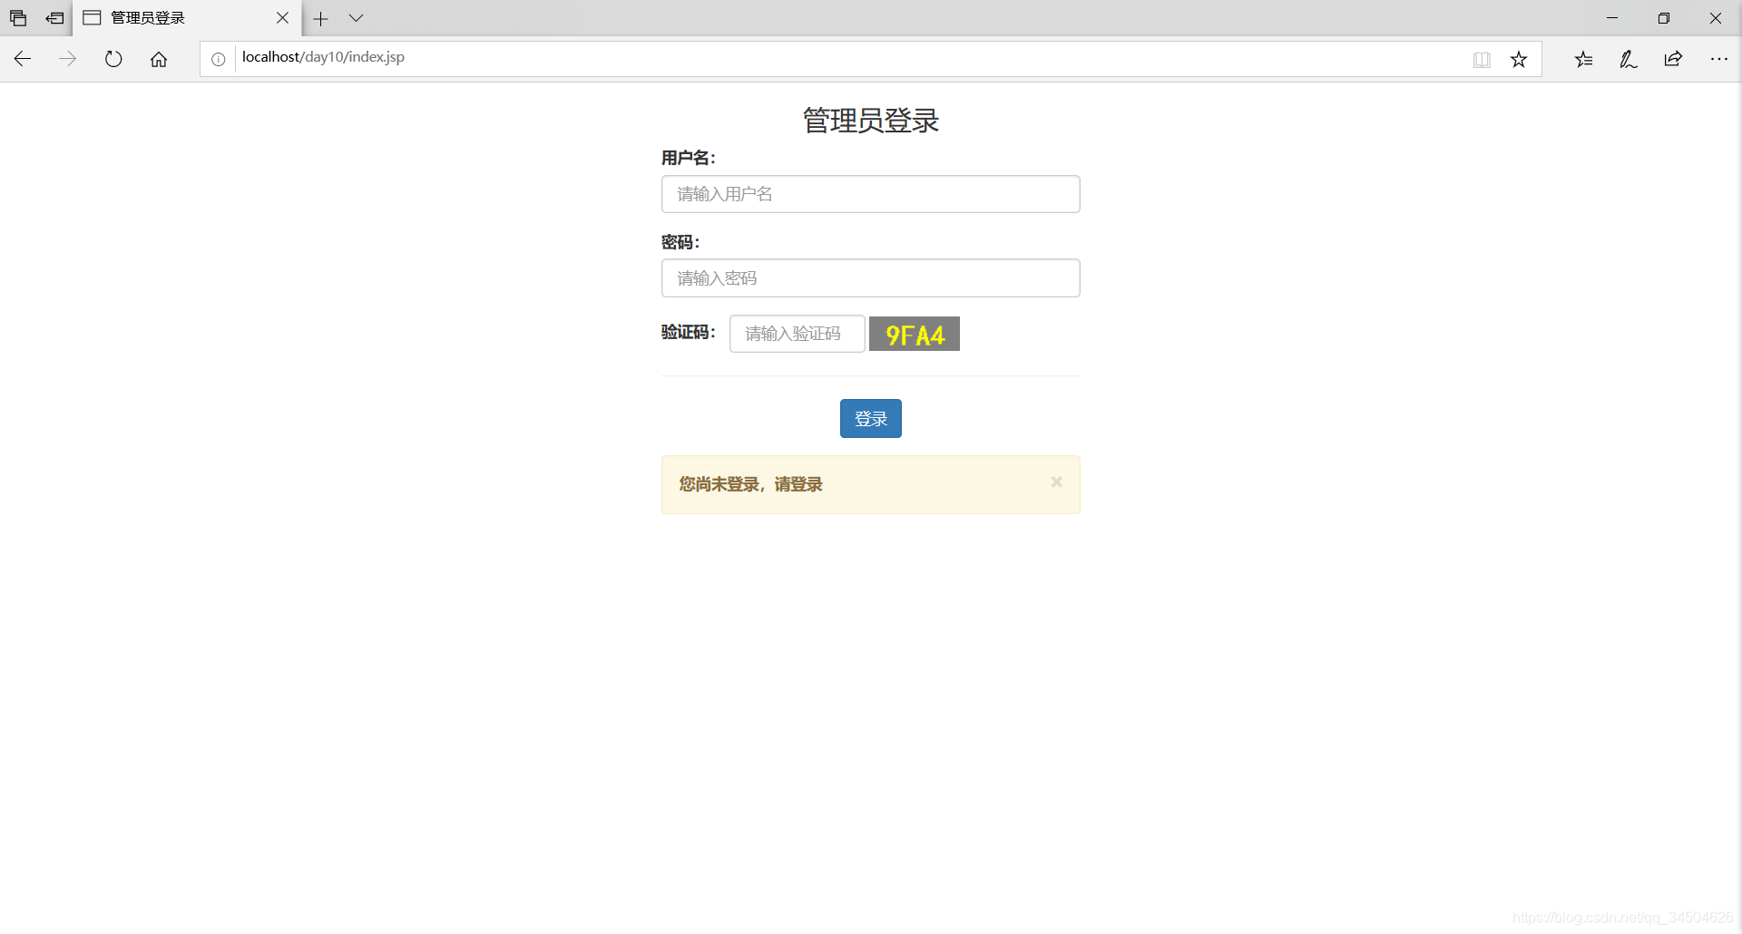Viewport: 1742px width, 934px height.
Task: Open a new tab with plus
Action: (x=320, y=18)
